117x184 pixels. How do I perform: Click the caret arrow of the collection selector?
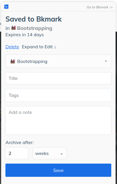(106, 61)
